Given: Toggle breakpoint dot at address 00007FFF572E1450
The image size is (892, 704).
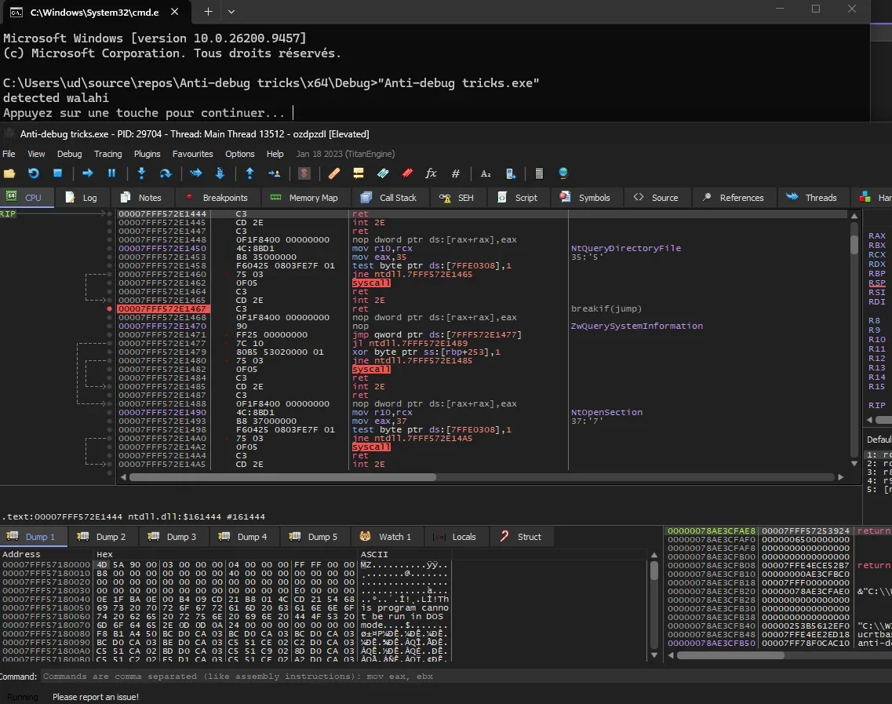Looking at the screenshot, I should point(109,249).
